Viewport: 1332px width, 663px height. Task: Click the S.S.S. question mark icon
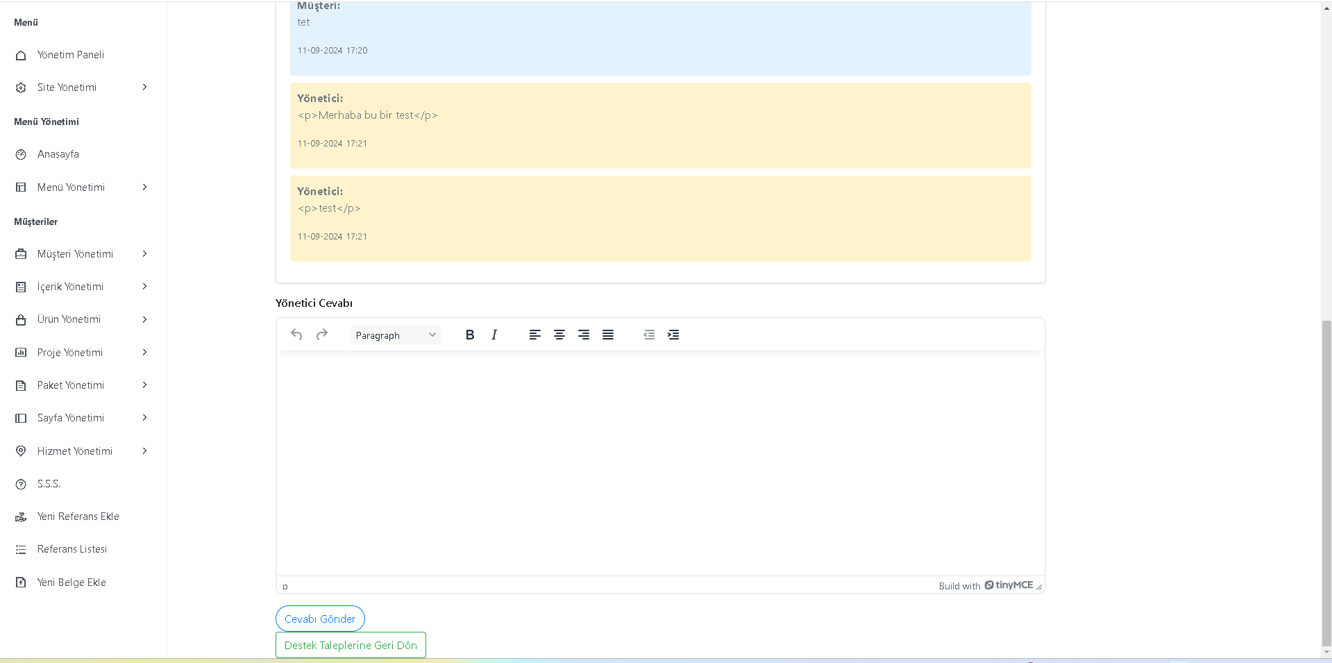click(21, 484)
